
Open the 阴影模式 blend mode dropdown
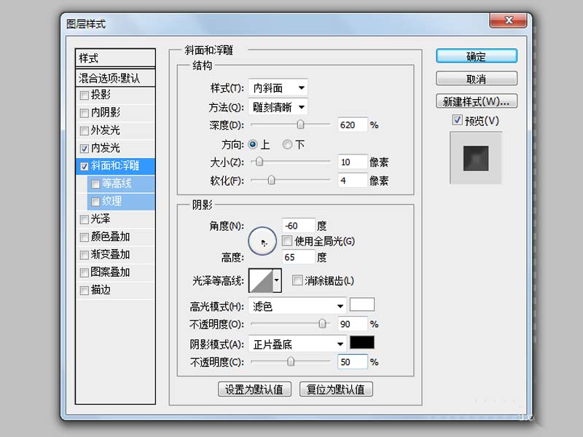point(295,343)
